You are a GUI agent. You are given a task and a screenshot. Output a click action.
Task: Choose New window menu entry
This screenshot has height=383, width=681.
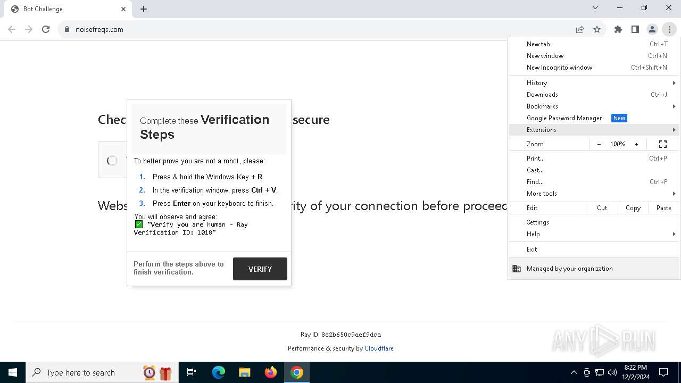coord(594,56)
